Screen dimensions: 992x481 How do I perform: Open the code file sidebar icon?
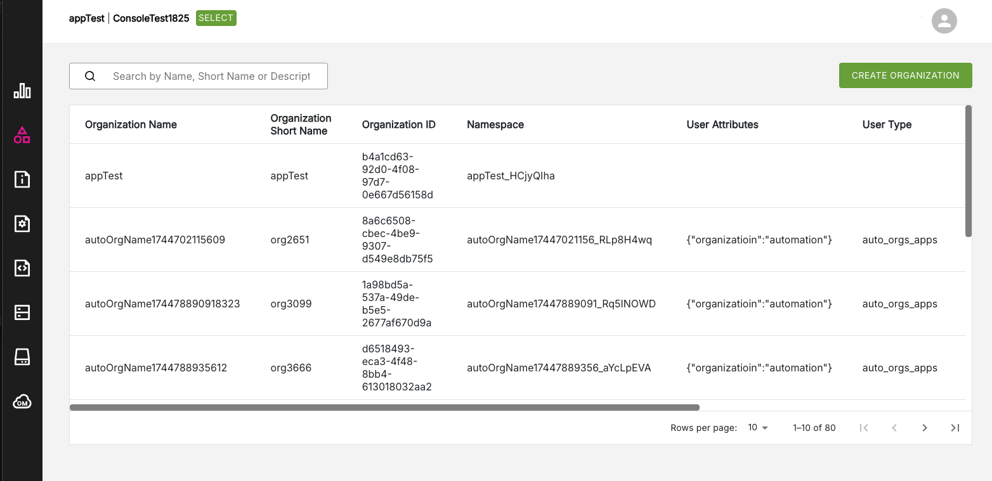click(22, 268)
